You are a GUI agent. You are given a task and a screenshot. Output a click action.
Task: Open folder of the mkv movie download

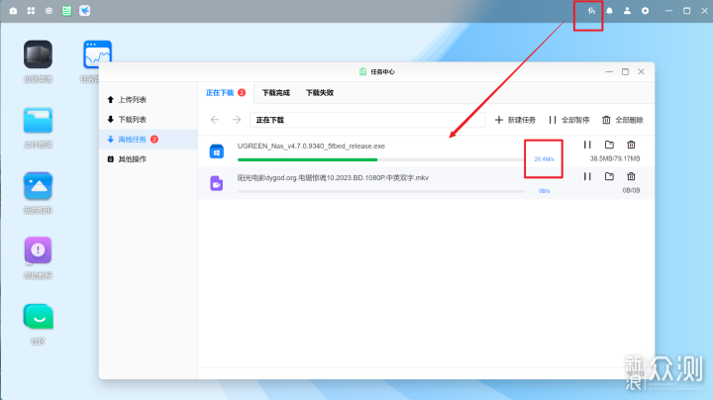[609, 176]
